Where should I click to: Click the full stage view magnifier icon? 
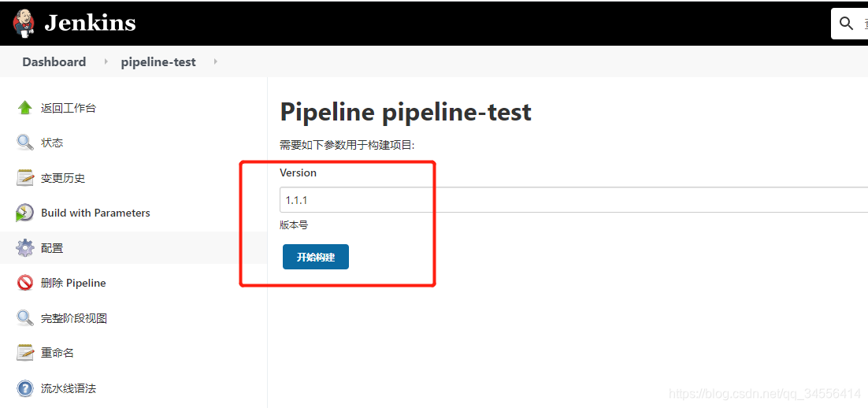[25, 318]
